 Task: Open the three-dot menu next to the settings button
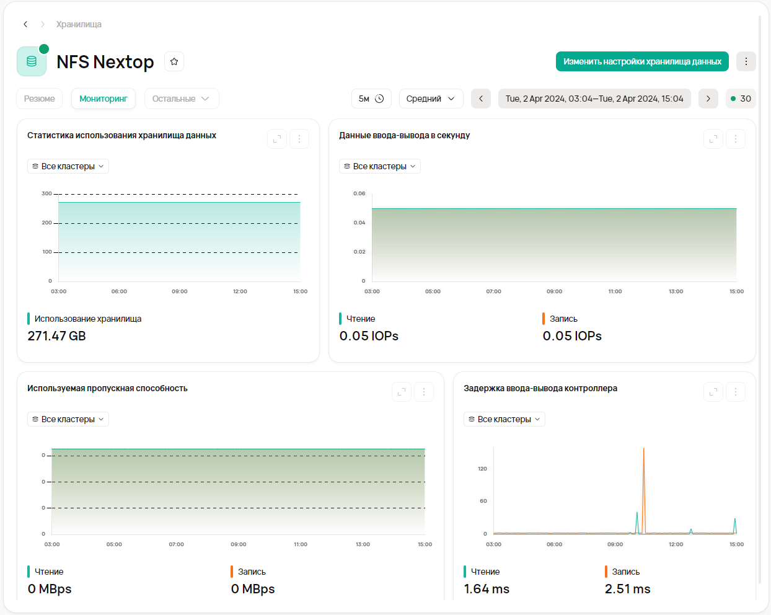coord(746,61)
